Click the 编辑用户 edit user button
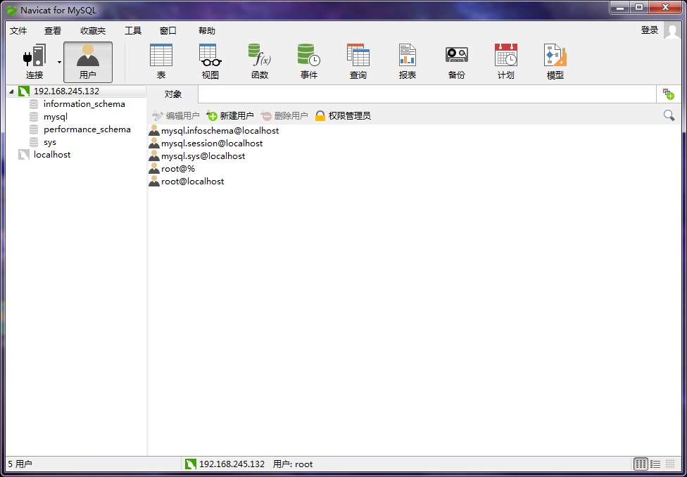687x477 pixels. tap(176, 115)
